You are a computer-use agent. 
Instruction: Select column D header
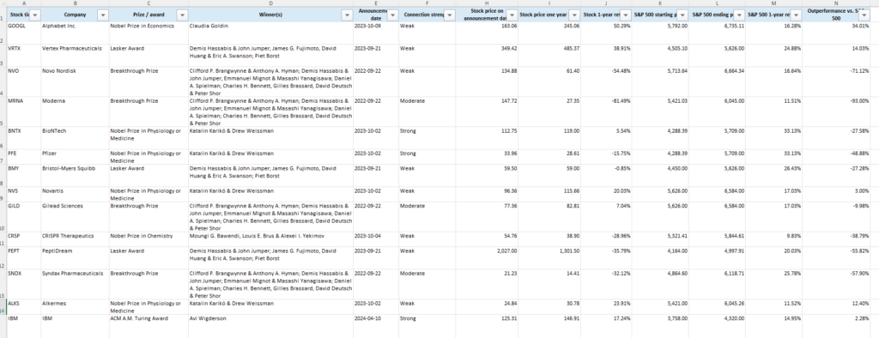pos(270,3)
